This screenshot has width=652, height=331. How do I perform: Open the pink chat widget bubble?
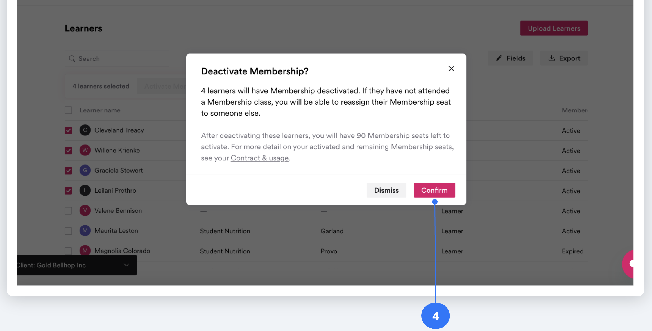click(628, 264)
